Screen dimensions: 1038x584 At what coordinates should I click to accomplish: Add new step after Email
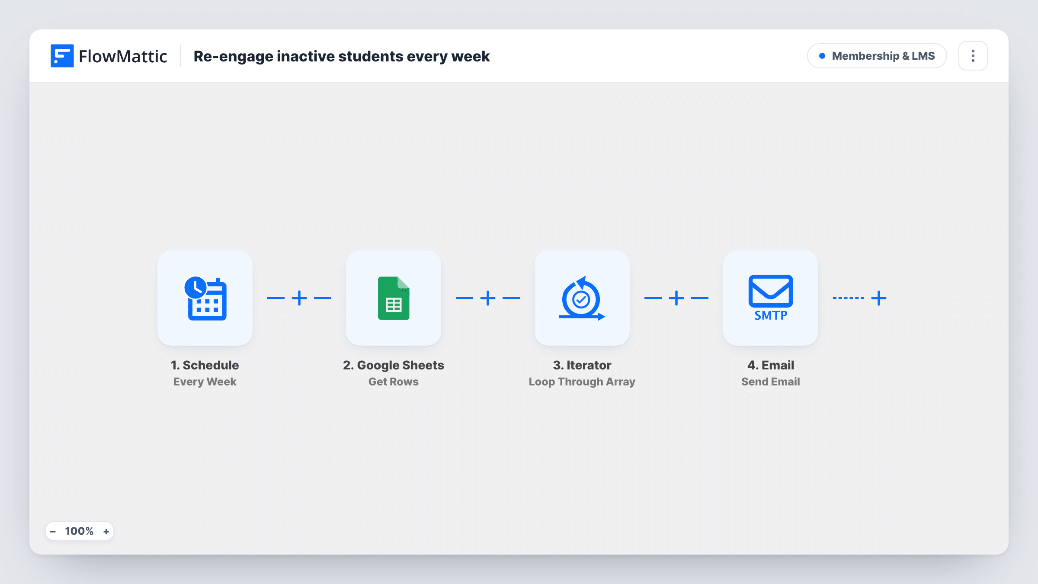pos(879,298)
